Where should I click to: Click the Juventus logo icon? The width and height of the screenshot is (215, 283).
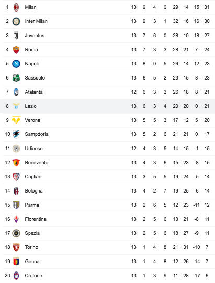(x=16, y=36)
